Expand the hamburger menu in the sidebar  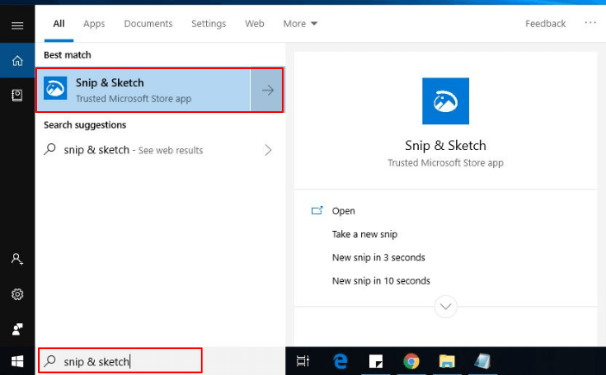coord(17,26)
